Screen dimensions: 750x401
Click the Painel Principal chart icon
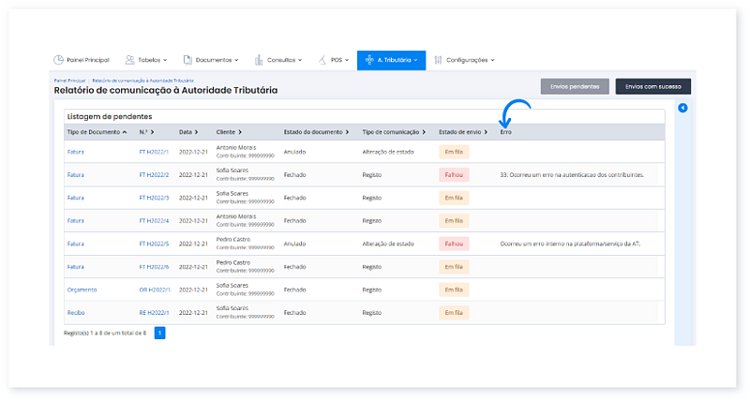(58, 60)
